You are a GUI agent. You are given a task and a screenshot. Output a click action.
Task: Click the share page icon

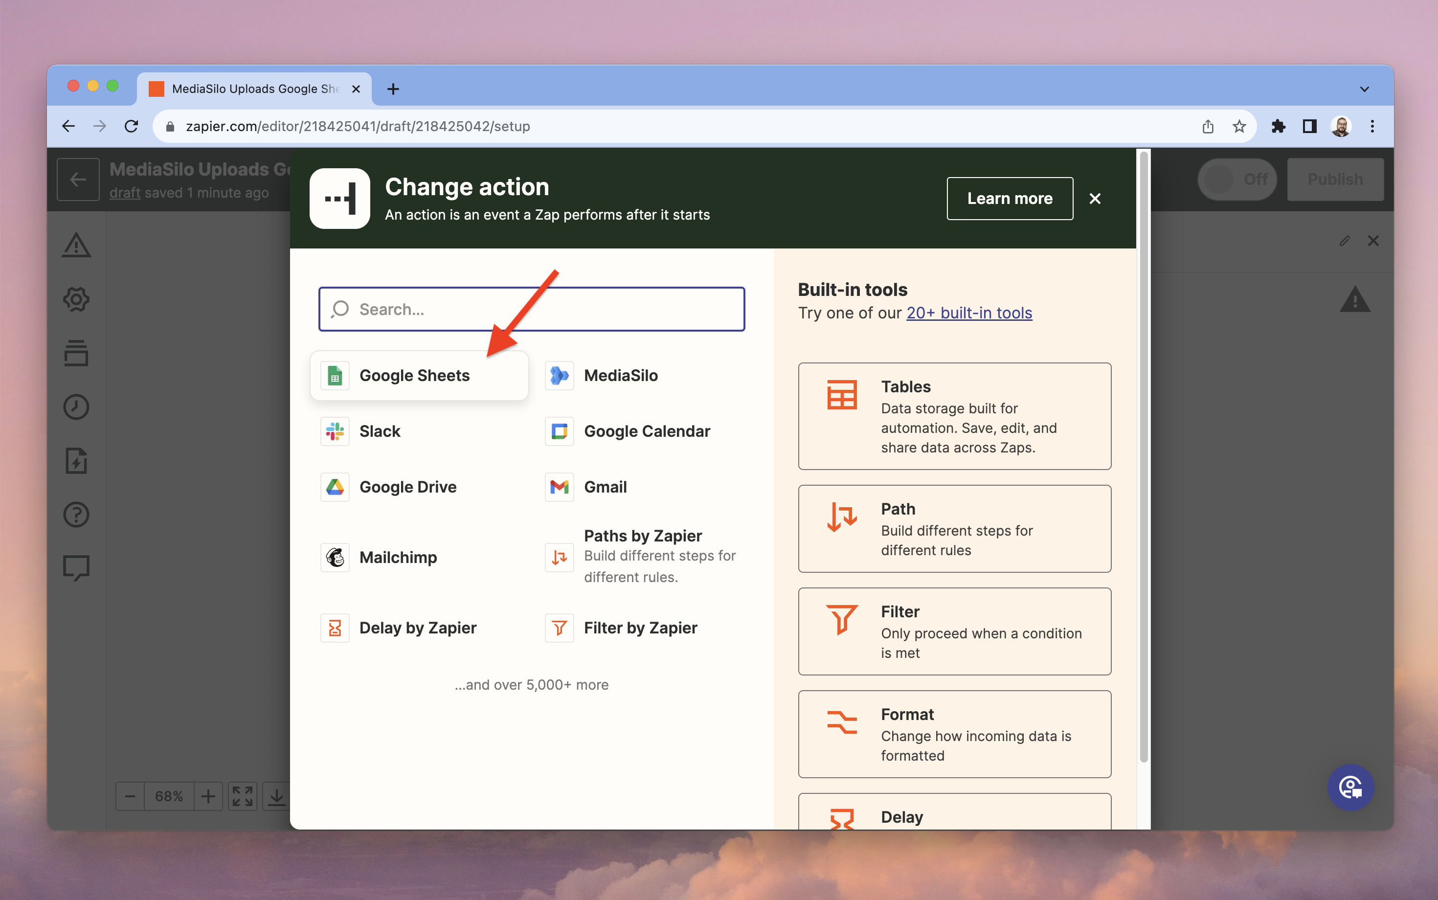[x=1208, y=126]
